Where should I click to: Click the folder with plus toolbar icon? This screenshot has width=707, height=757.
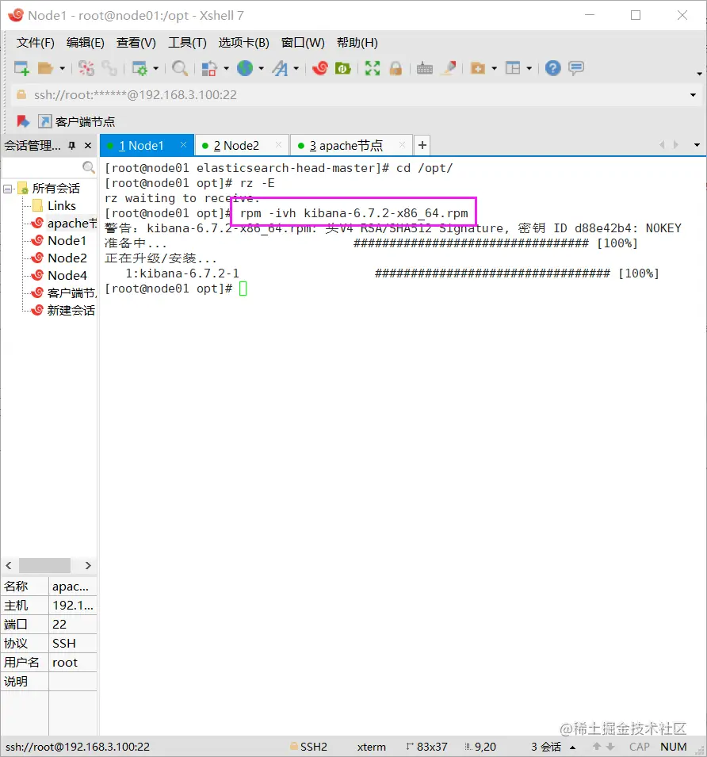[x=478, y=68]
